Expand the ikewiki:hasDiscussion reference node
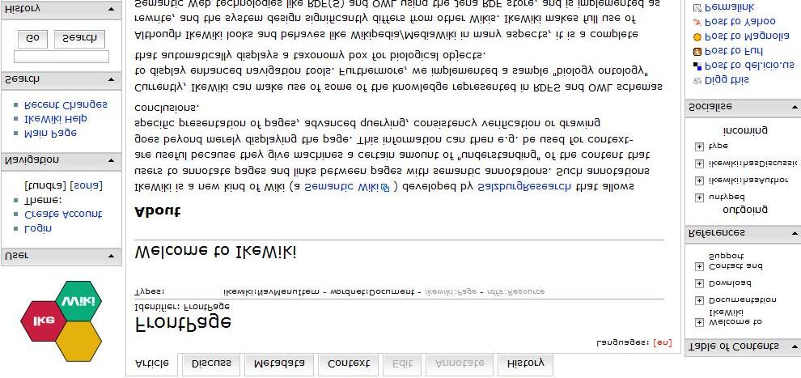The width and height of the screenshot is (801, 378). 699,164
